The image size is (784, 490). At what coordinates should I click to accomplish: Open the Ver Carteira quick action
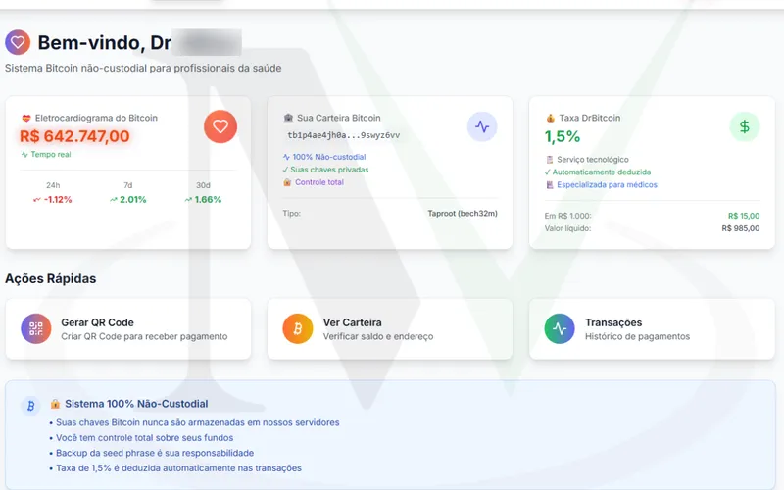tap(390, 329)
